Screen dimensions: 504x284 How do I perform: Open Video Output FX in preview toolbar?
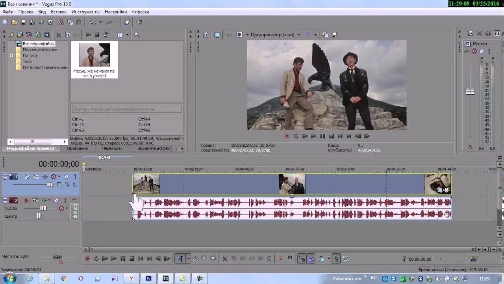click(x=229, y=35)
